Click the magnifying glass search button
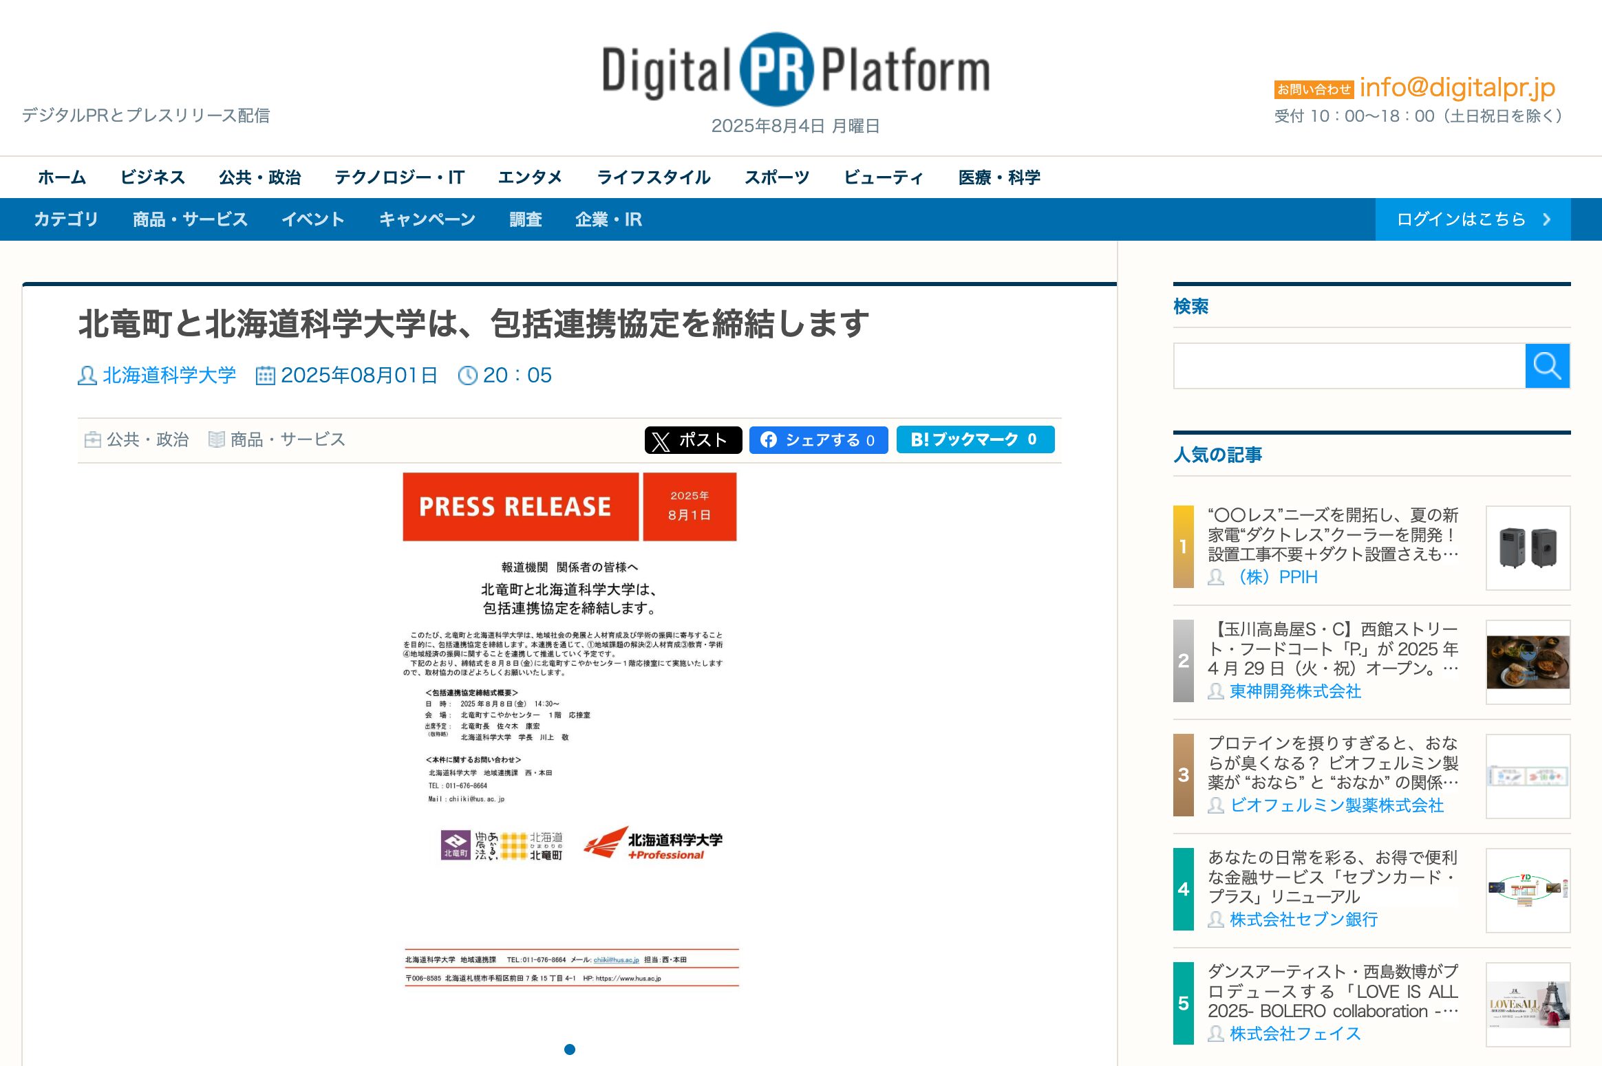 (x=1547, y=366)
